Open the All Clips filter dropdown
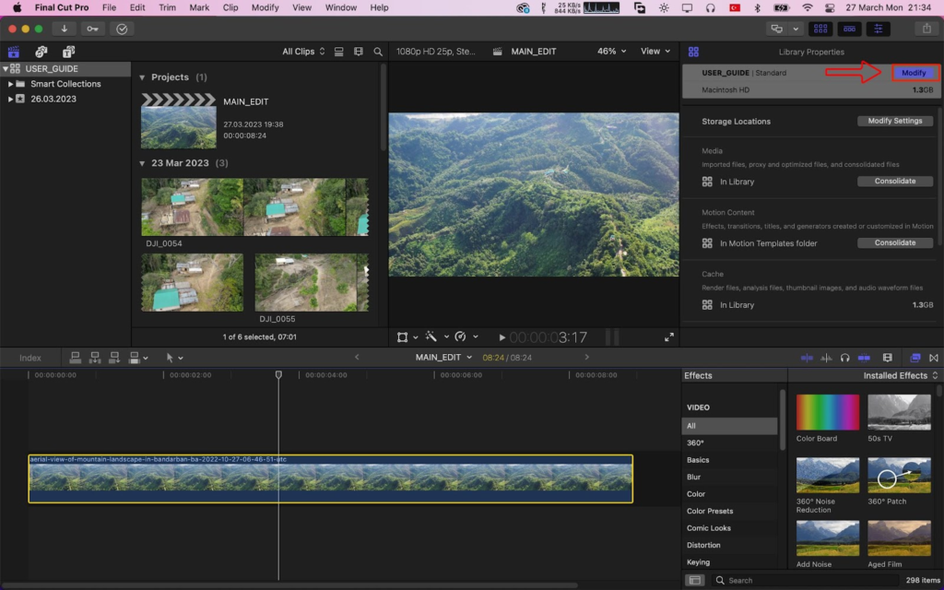Image resolution: width=944 pixels, height=590 pixels. [303, 52]
